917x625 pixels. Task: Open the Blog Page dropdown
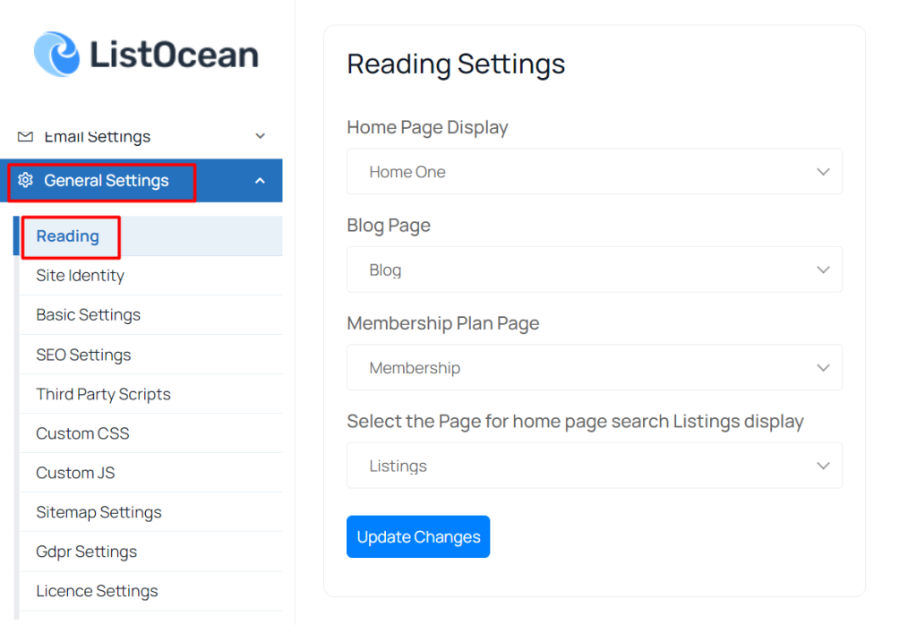[595, 270]
